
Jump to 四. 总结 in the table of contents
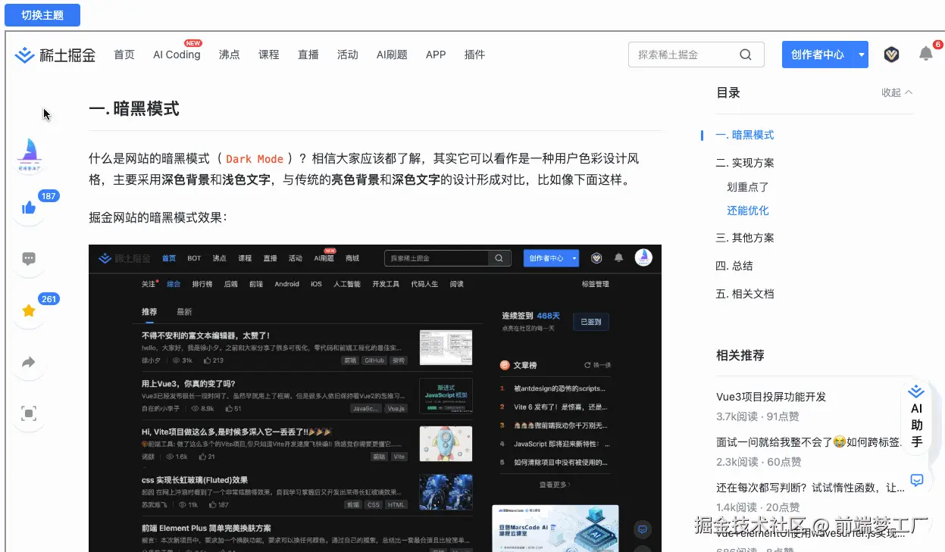tap(734, 266)
